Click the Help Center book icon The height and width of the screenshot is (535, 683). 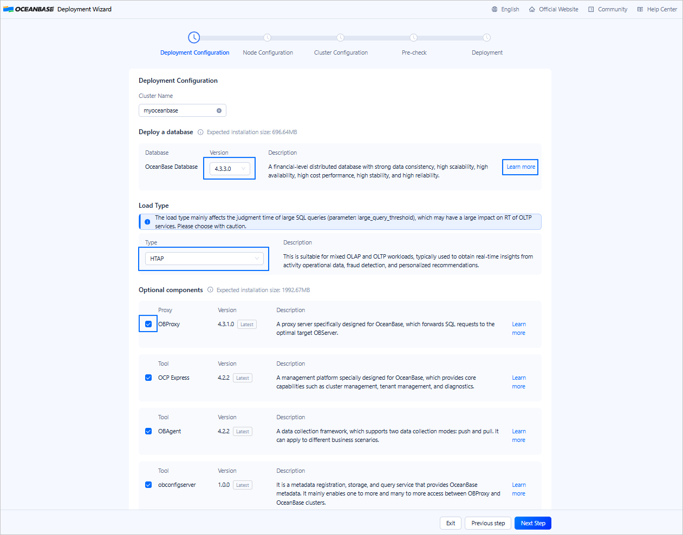[x=640, y=9]
